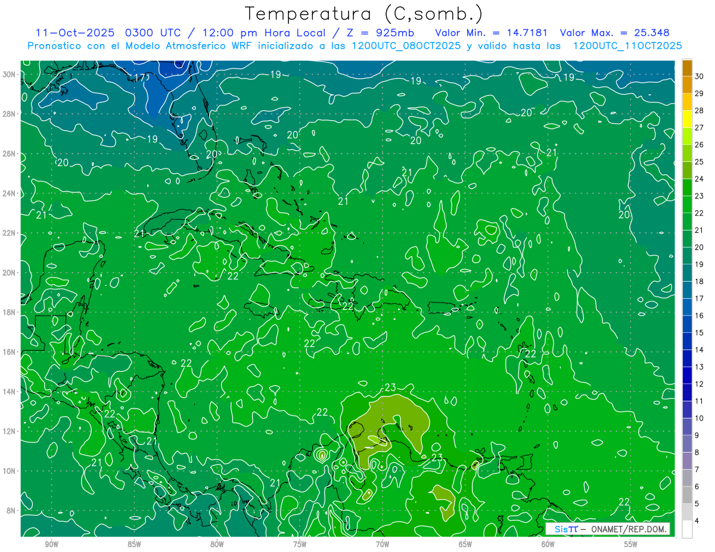Click the white swatch at legend bottom
Image resolution: width=715 pixels, height=552 pixels.
[x=687, y=529]
